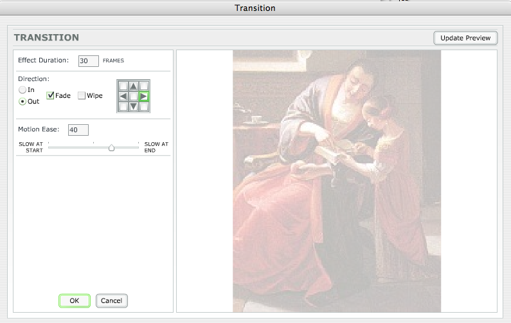The height and width of the screenshot is (323, 511).
Task: Choose the bottom-right corner direction
Action: [x=144, y=107]
